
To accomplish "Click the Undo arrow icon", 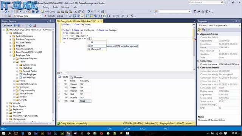I will tap(89, 12).
